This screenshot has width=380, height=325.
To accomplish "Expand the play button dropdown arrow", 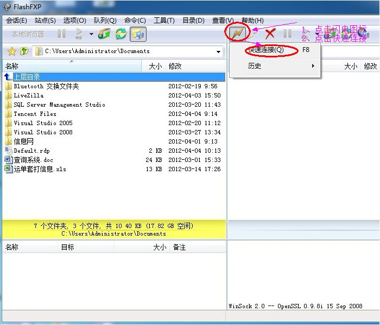I will click(91, 34).
